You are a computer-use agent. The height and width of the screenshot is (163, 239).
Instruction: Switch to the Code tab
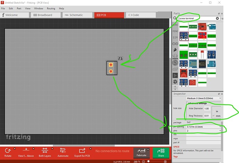[x=141, y=15]
